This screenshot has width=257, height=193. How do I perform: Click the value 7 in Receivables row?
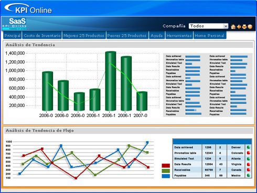point(220,170)
